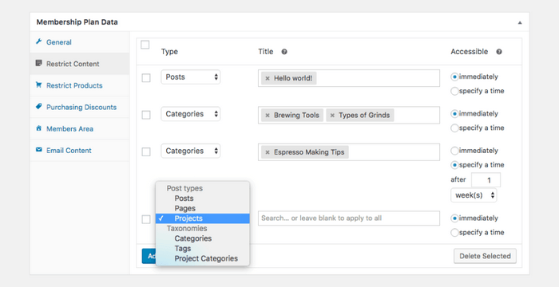Click the help icon next to Accessible
The width and height of the screenshot is (559, 287).
pyautogui.click(x=499, y=52)
